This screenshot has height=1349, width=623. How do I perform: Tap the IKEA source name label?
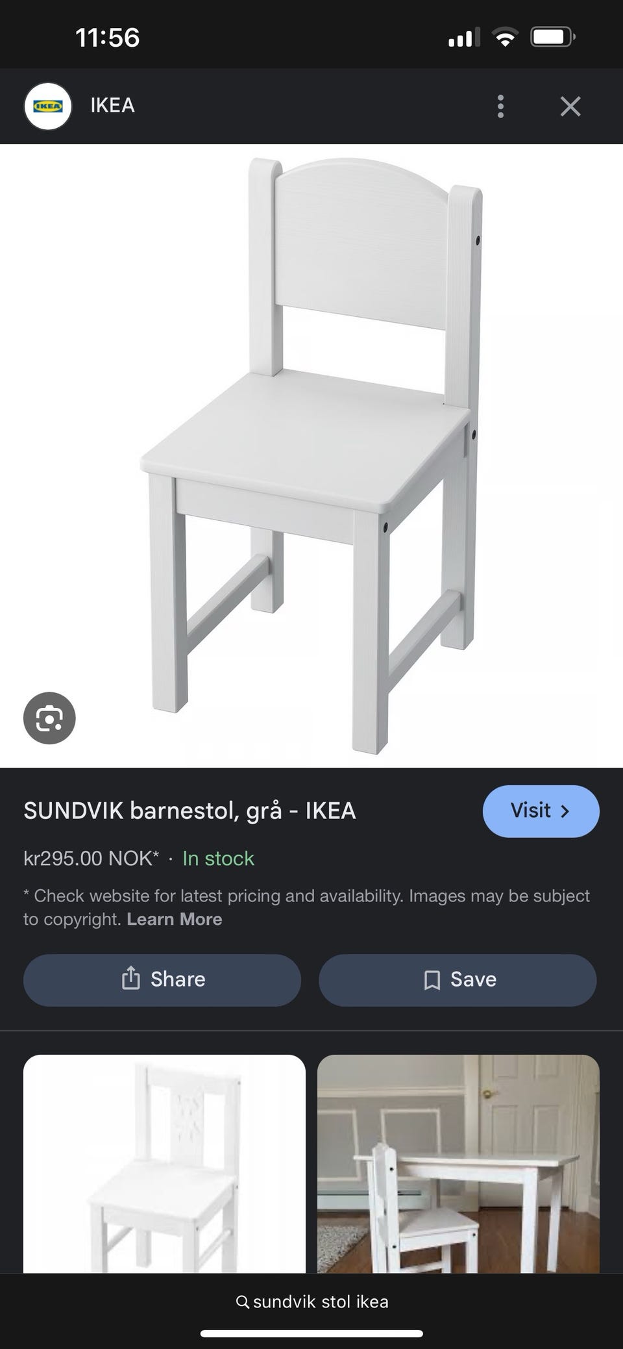point(112,105)
